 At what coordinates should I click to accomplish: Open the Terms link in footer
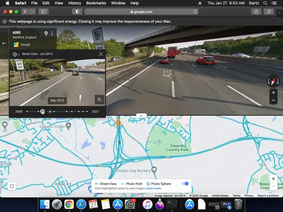pyautogui.click(x=236, y=196)
